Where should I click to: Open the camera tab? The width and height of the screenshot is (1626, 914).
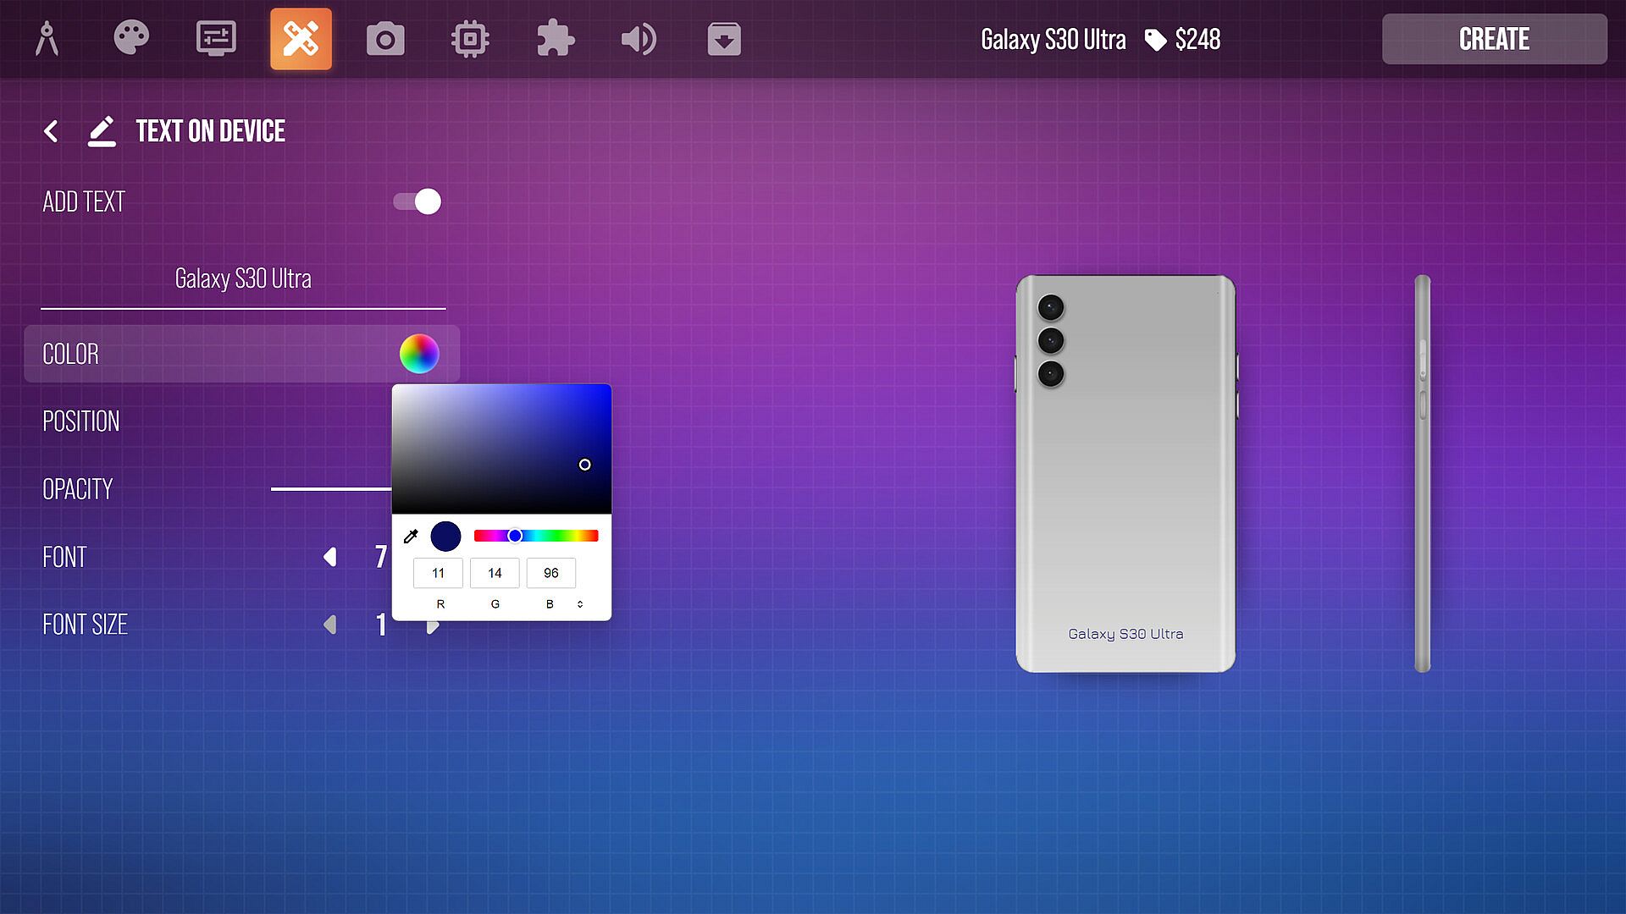(x=385, y=39)
